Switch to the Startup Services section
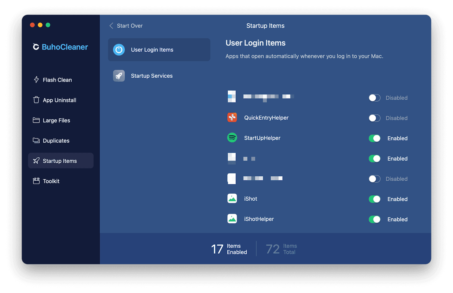 click(152, 76)
